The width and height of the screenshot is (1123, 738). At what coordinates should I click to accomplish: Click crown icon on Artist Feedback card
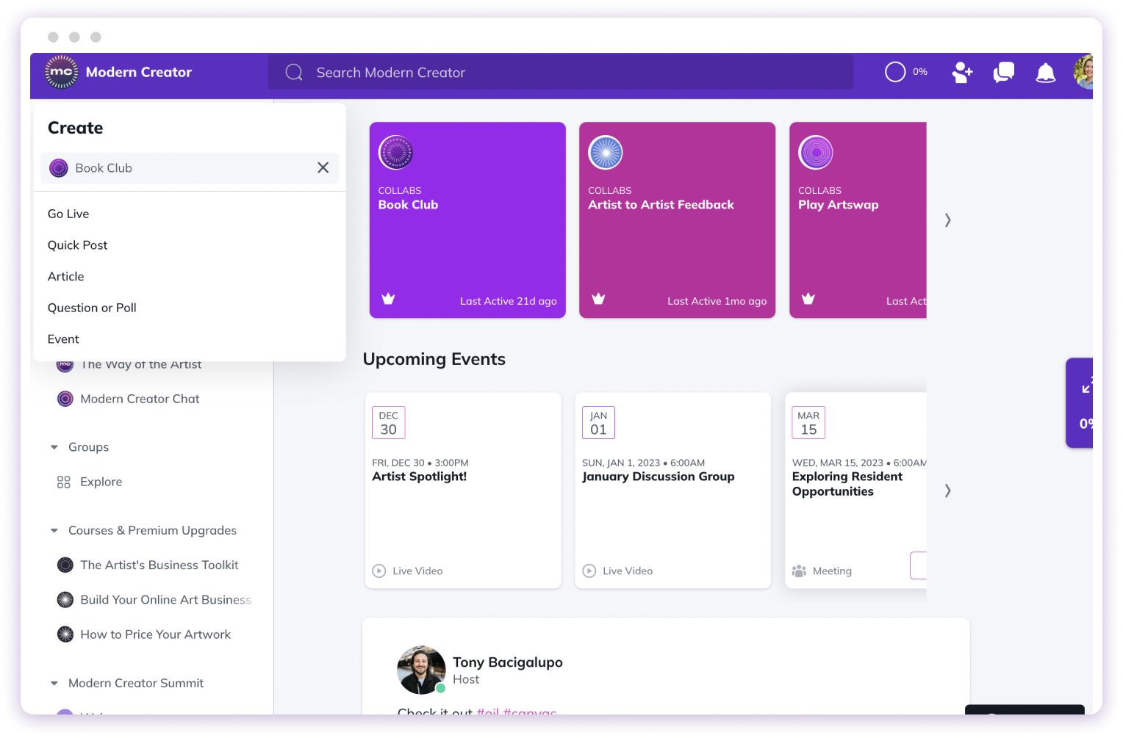pyautogui.click(x=598, y=299)
